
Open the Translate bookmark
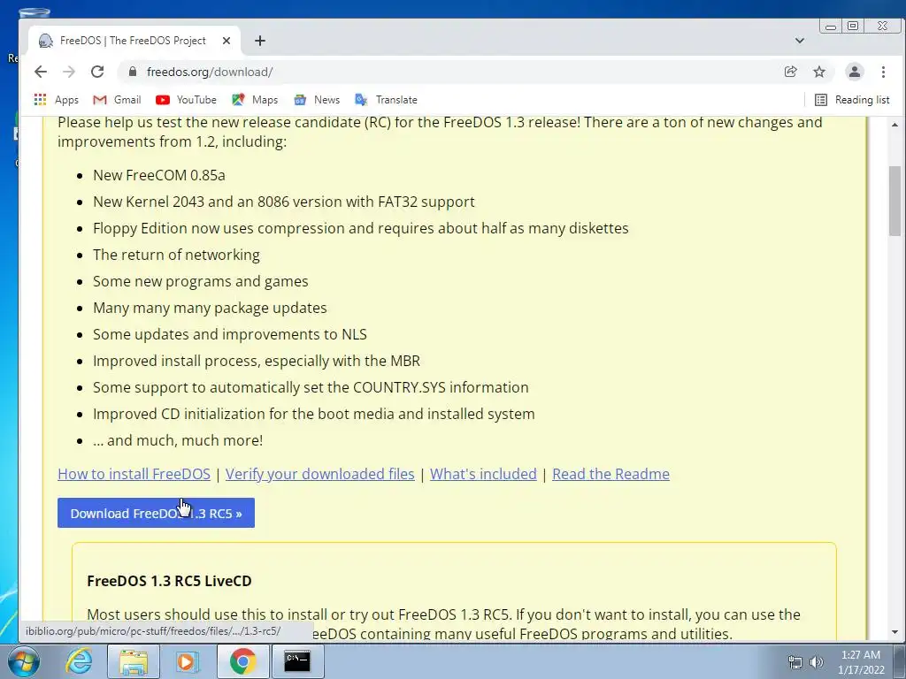coord(386,100)
